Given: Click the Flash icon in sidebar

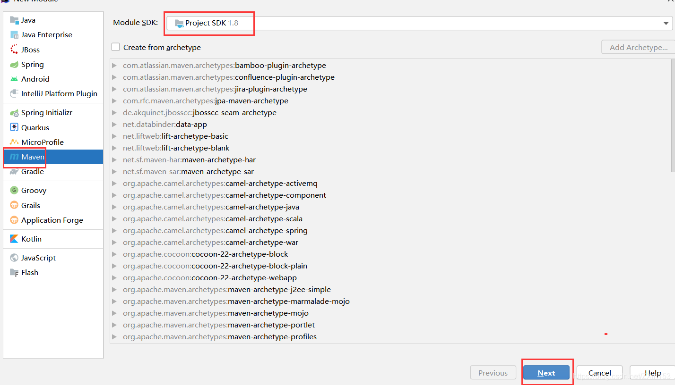Looking at the screenshot, I should click(14, 272).
